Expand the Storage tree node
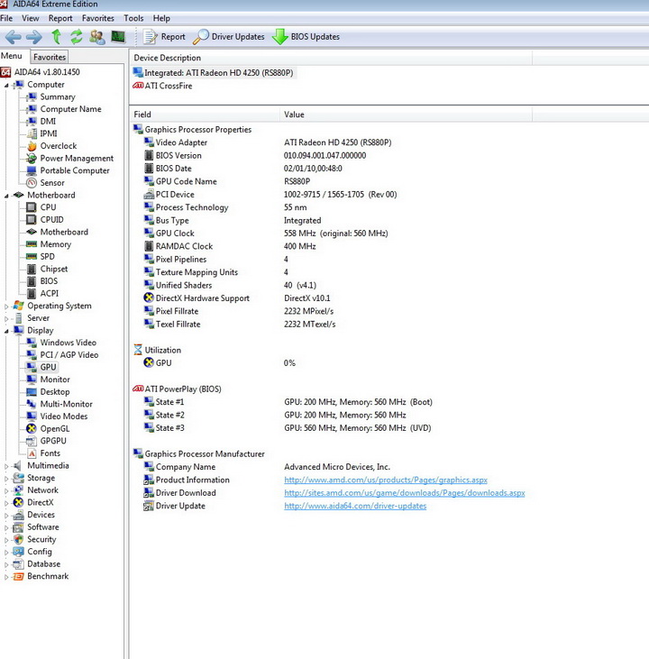 pos(6,479)
